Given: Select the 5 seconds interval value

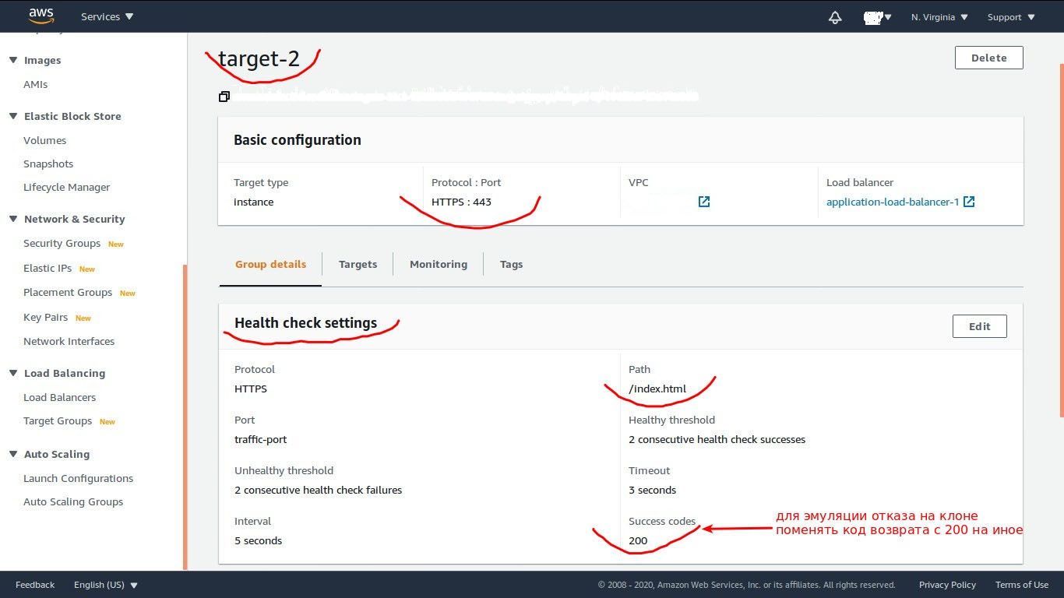Looking at the screenshot, I should click(x=259, y=540).
